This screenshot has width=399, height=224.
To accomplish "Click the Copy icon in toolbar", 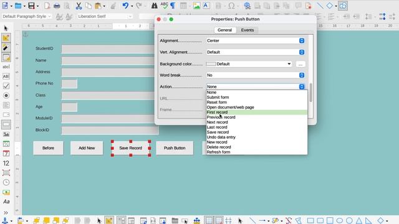I will (89, 6).
